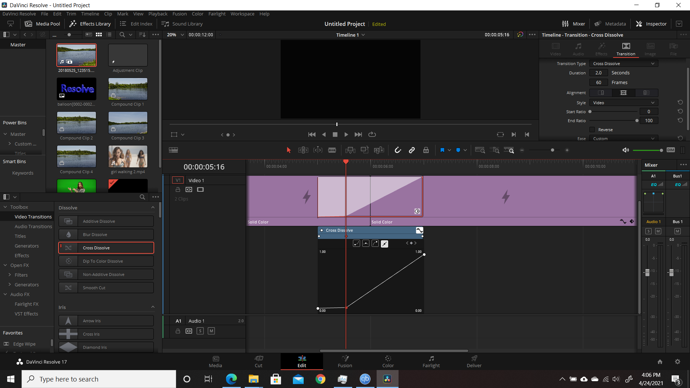The height and width of the screenshot is (388, 690).
Task: Toggle timeline snapping magnet icon
Action: (398, 150)
